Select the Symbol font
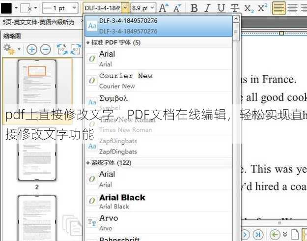 (159, 102)
